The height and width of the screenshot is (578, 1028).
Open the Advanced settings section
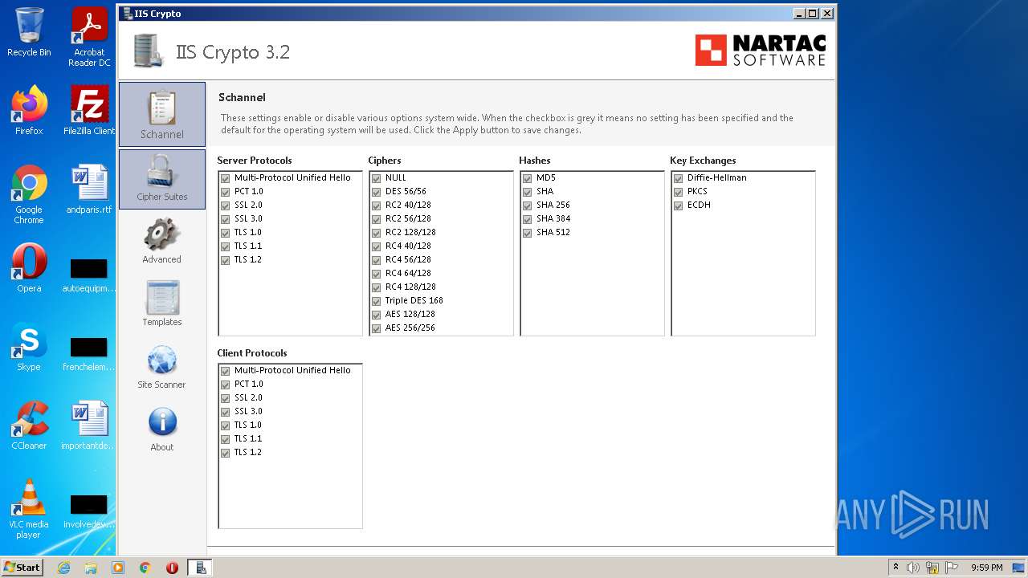coord(162,241)
